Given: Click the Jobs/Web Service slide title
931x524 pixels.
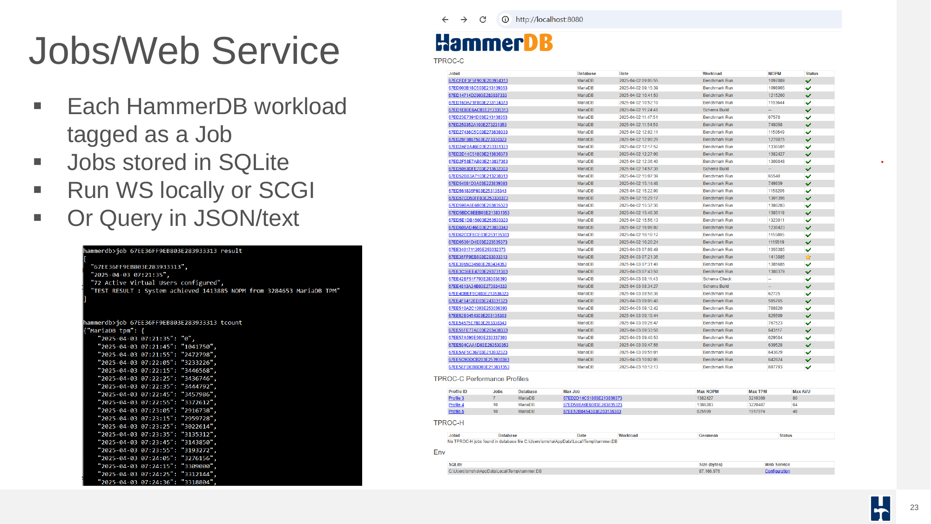Looking at the screenshot, I should coord(184,50).
